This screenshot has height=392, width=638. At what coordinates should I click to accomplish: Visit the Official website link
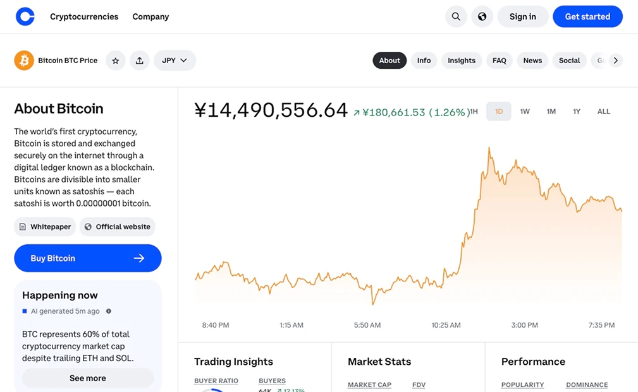(117, 226)
